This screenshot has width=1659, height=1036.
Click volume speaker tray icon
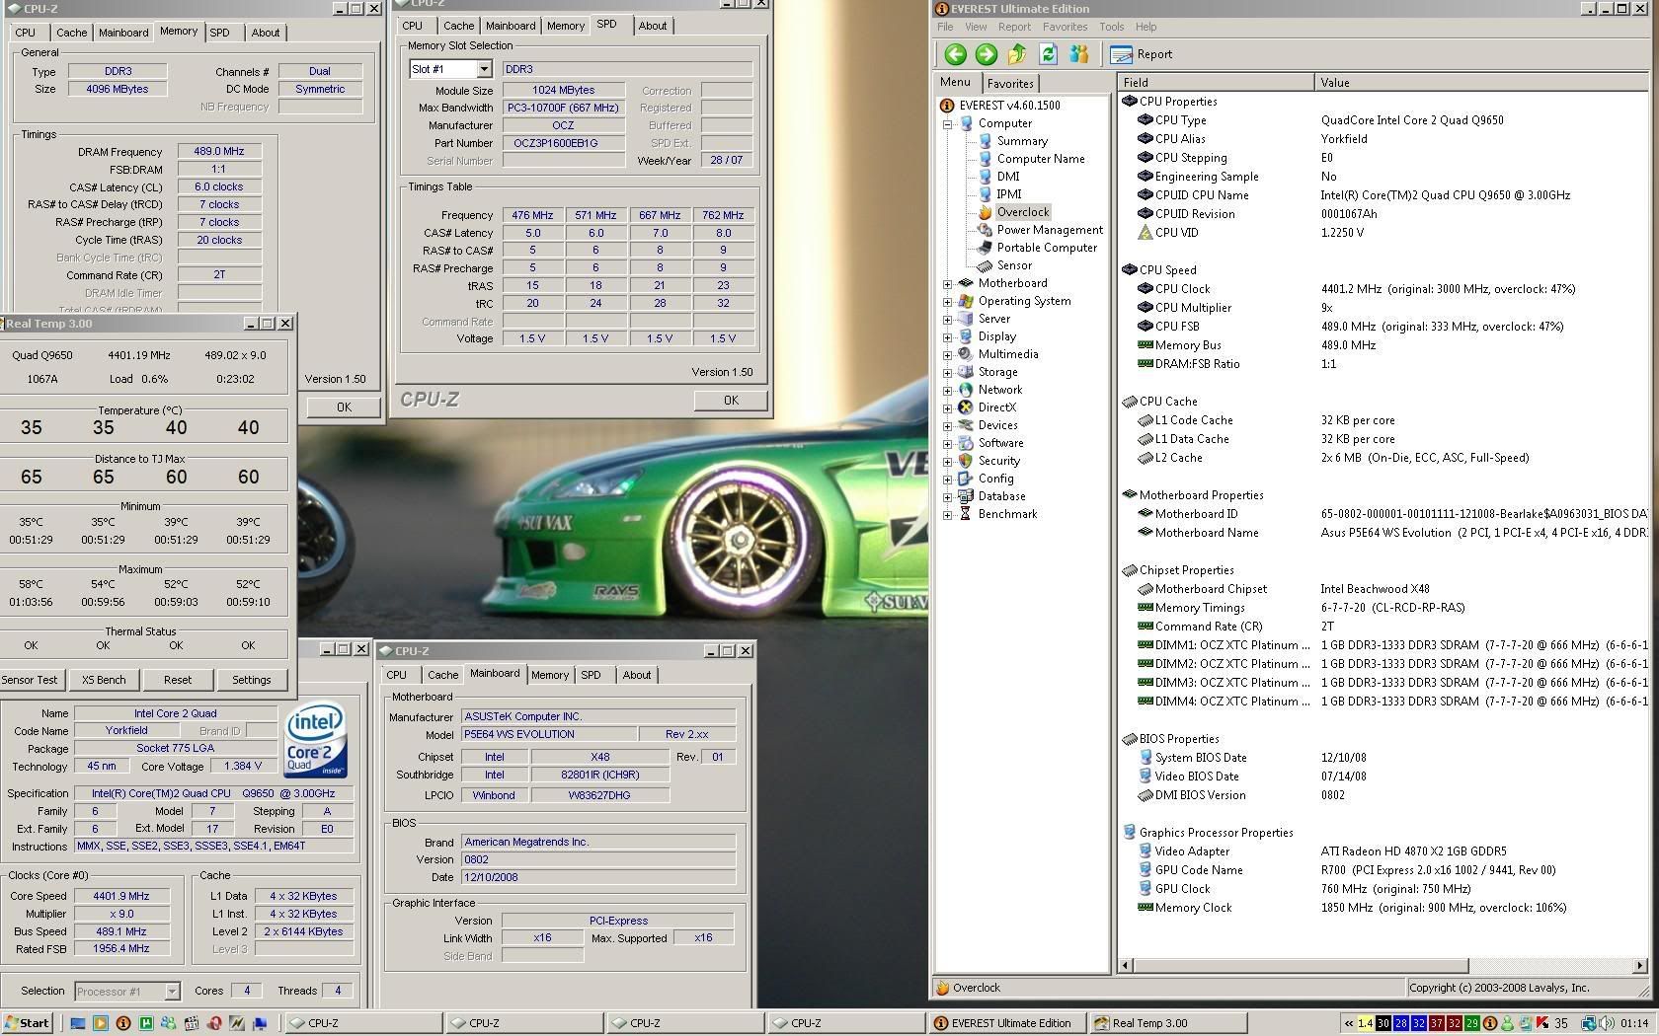pos(1607,1023)
